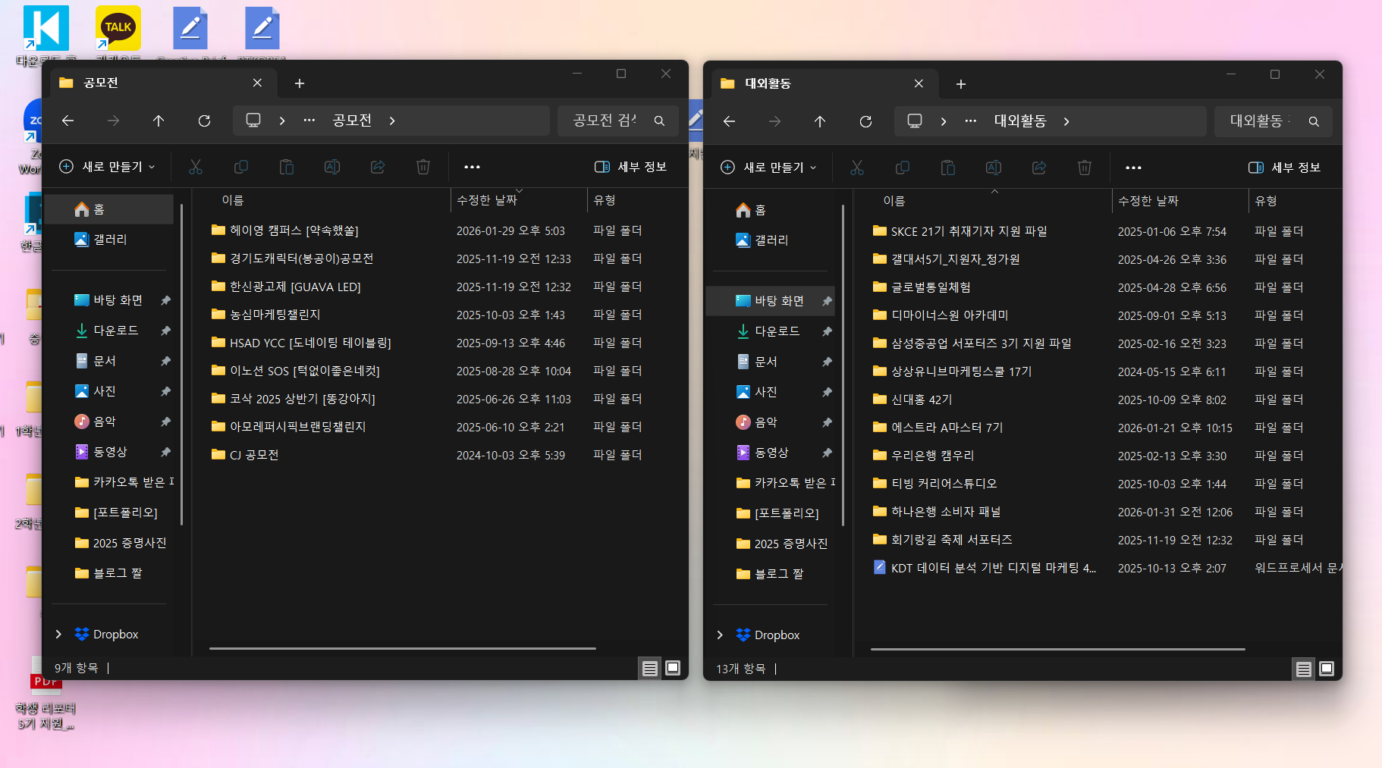Switch to large icons view in 대외활동 window

pyautogui.click(x=1327, y=669)
